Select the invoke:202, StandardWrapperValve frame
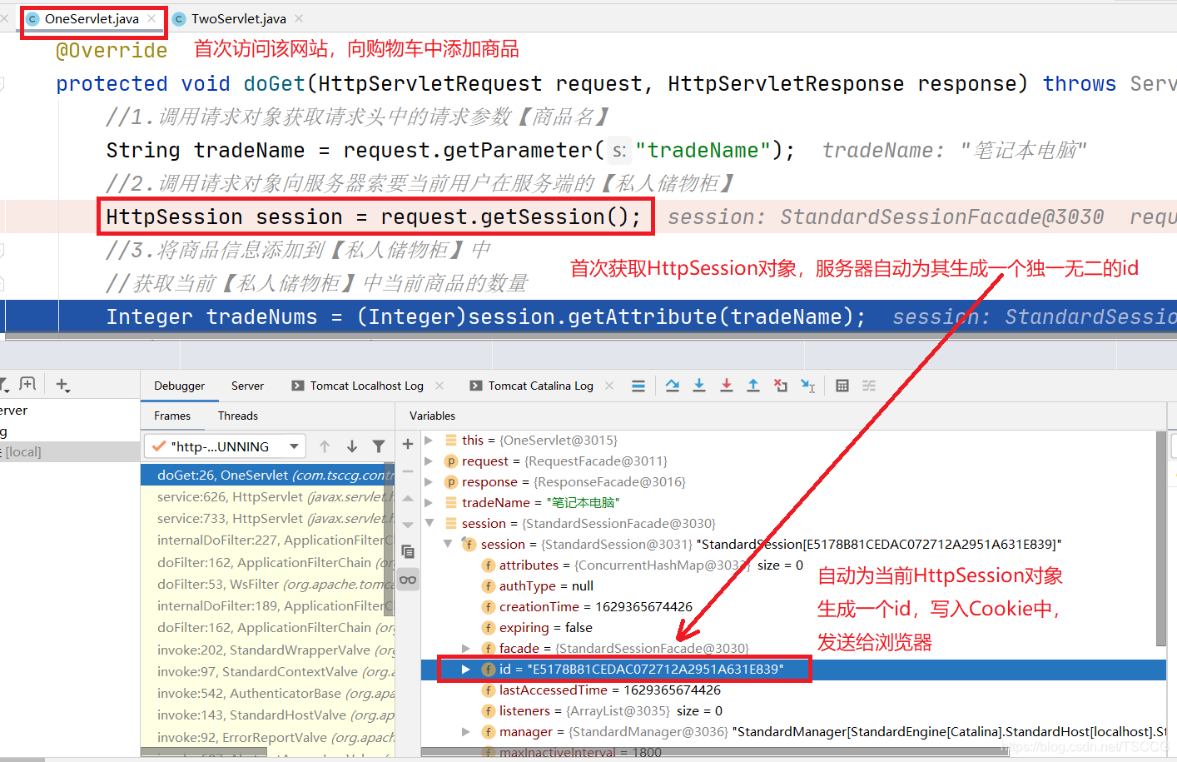 click(x=268, y=650)
